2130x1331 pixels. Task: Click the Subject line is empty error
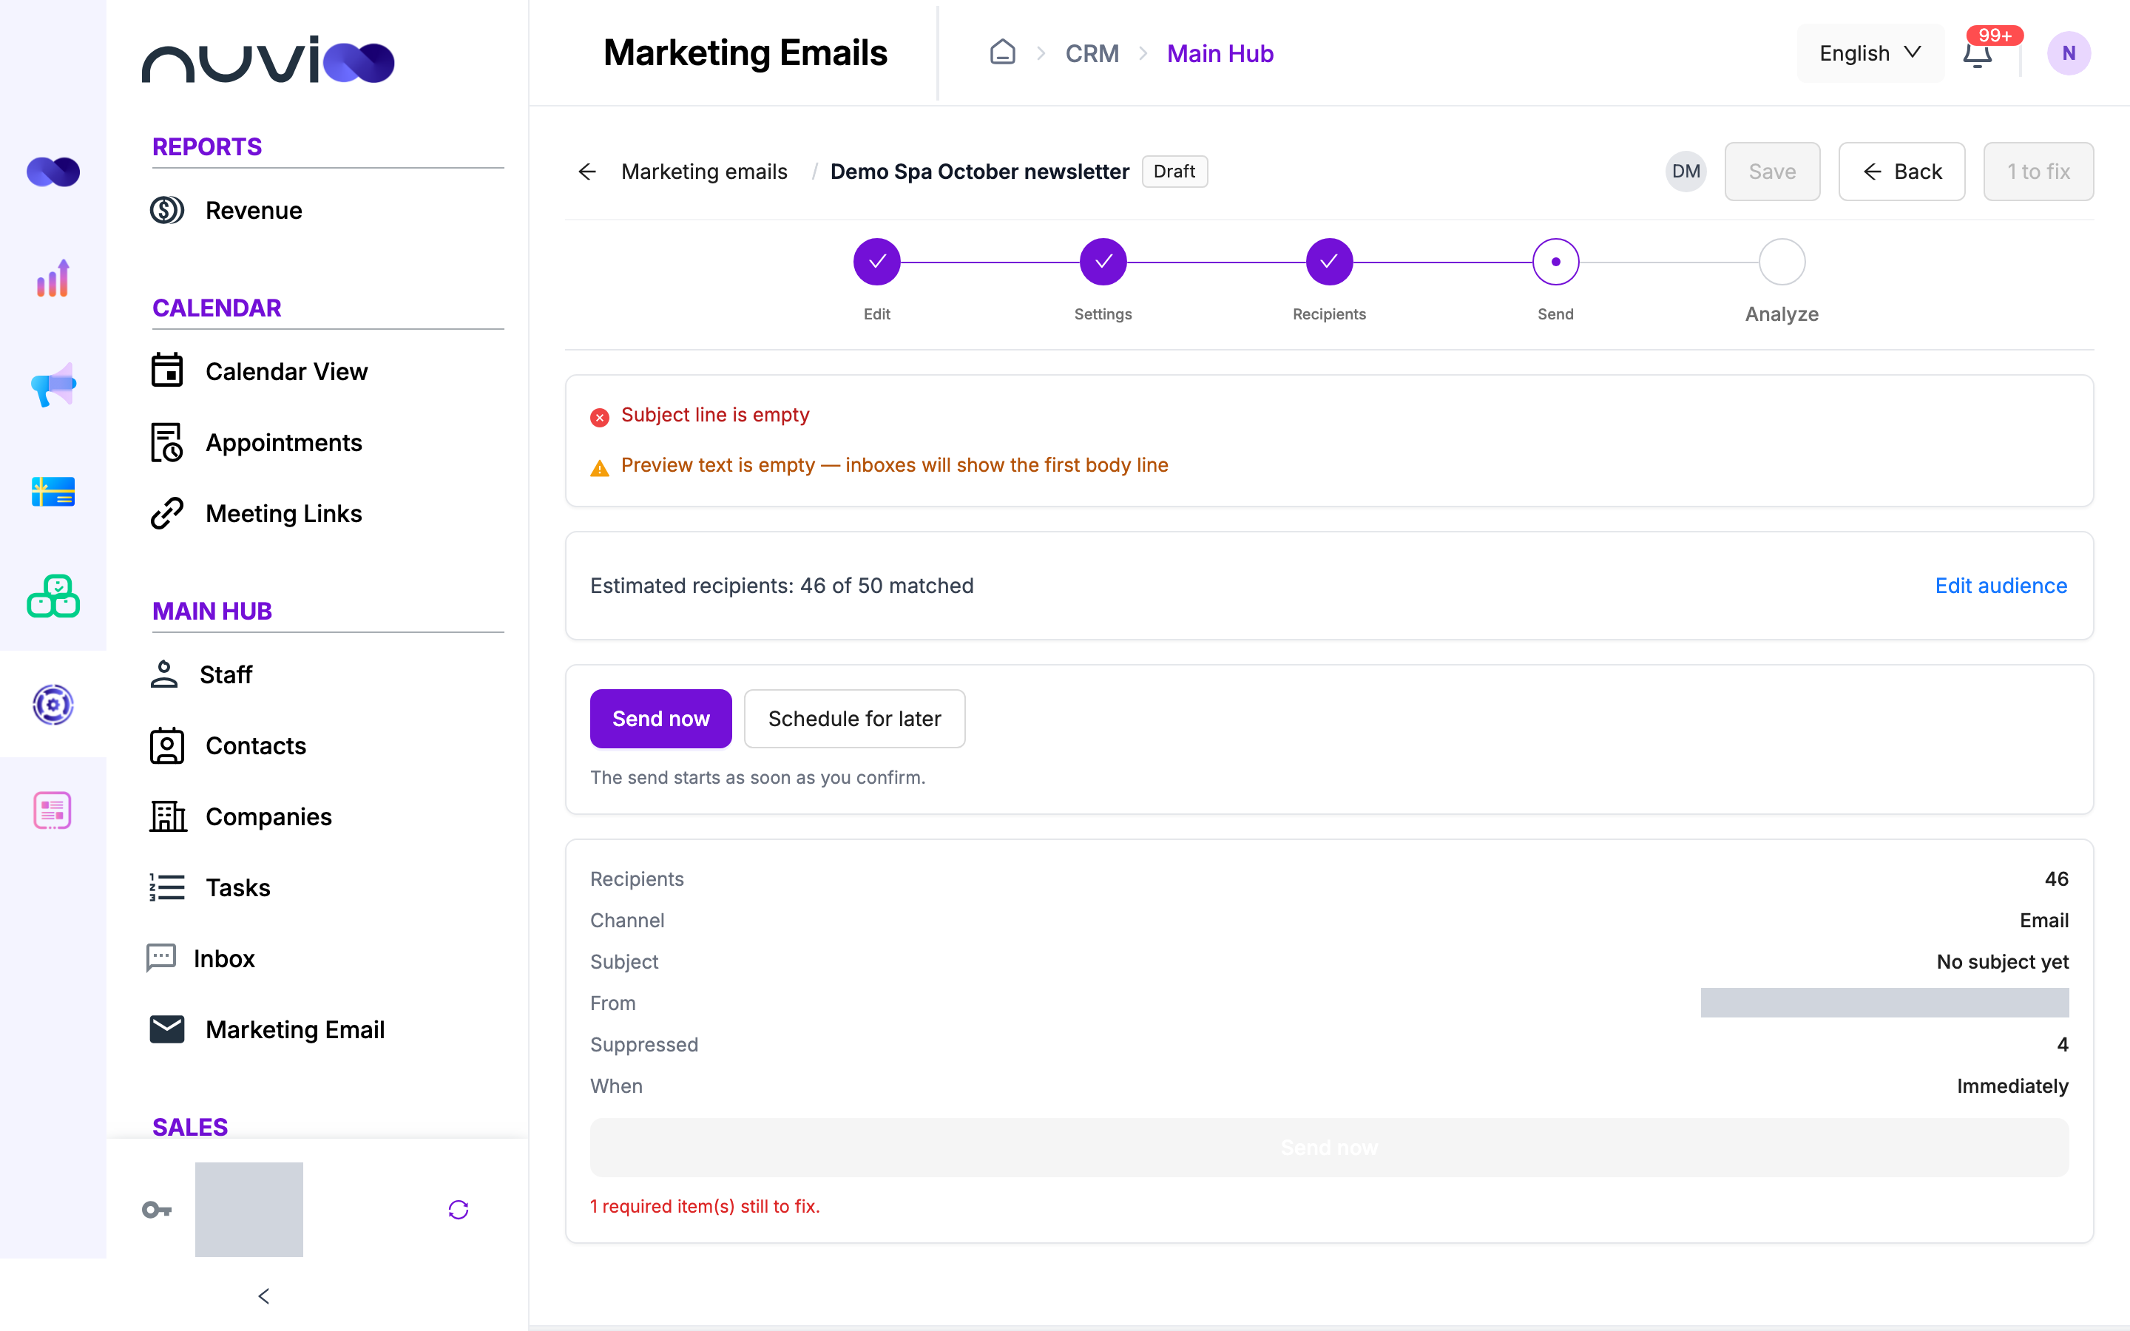(700, 415)
